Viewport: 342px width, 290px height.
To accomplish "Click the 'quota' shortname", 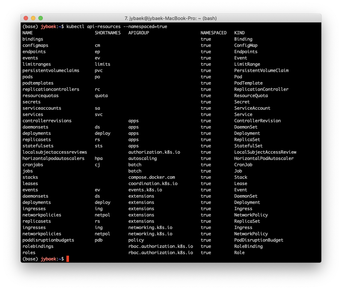I will [x=101, y=96].
